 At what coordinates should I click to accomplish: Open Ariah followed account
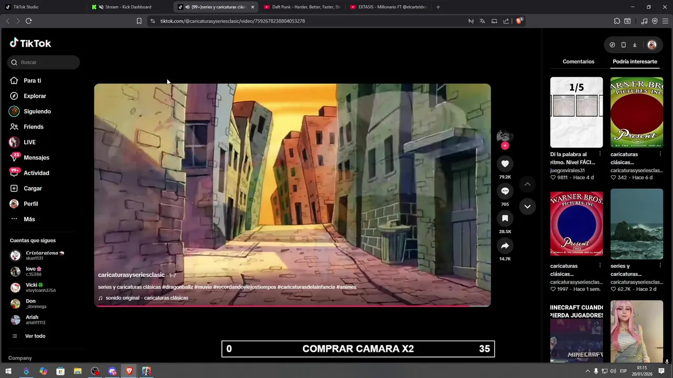29,320
